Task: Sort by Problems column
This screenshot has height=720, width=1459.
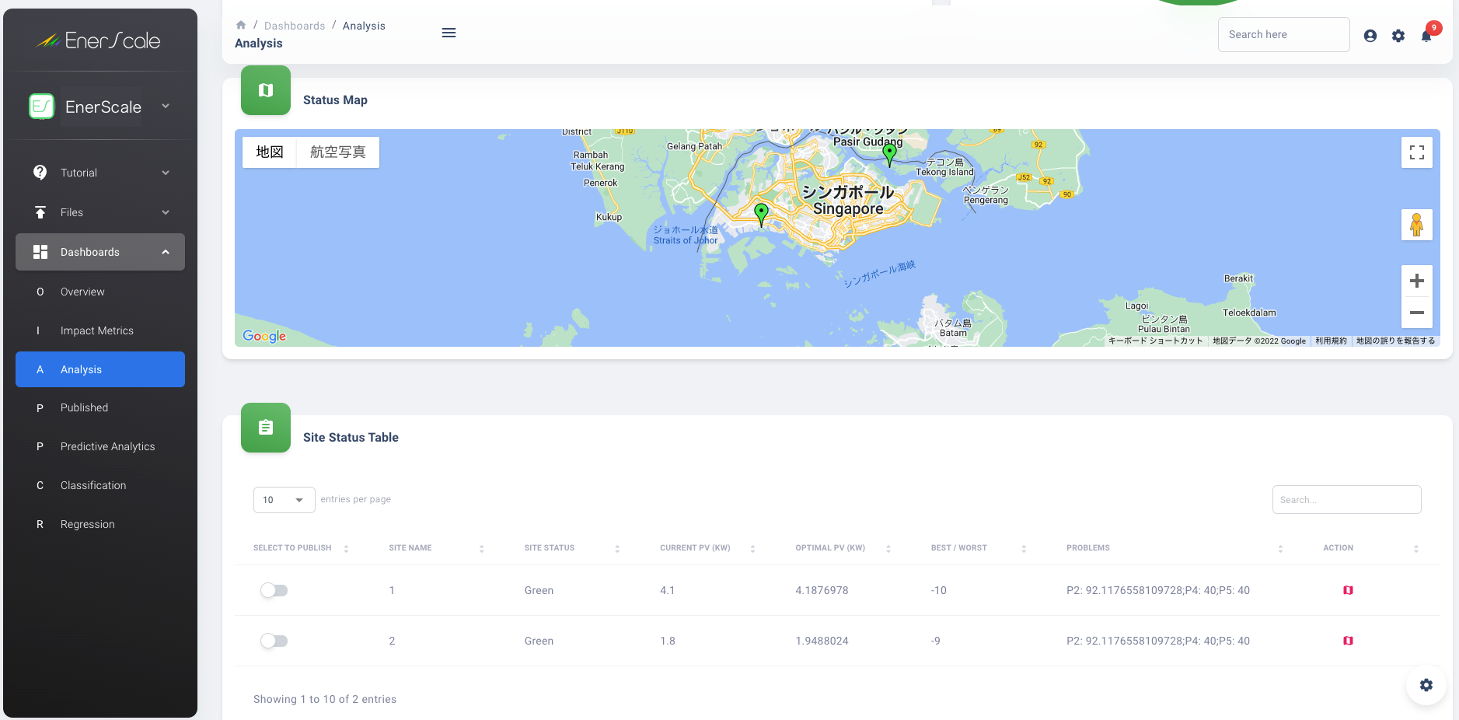Action: [x=1280, y=548]
